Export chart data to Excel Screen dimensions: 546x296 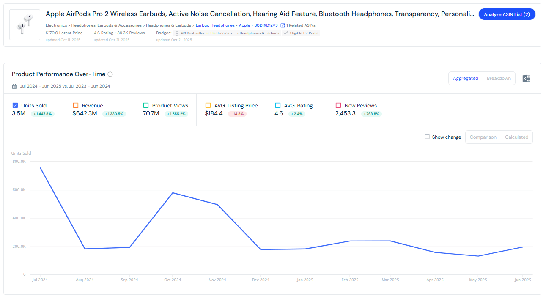click(x=526, y=78)
